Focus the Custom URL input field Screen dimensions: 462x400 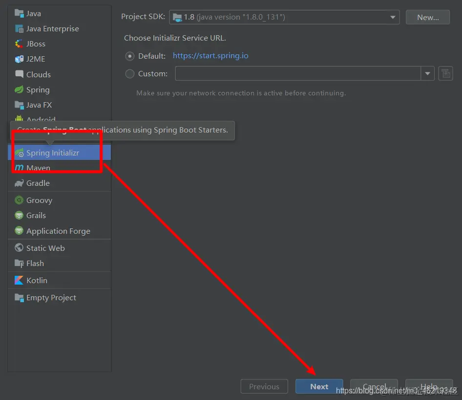pos(298,73)
